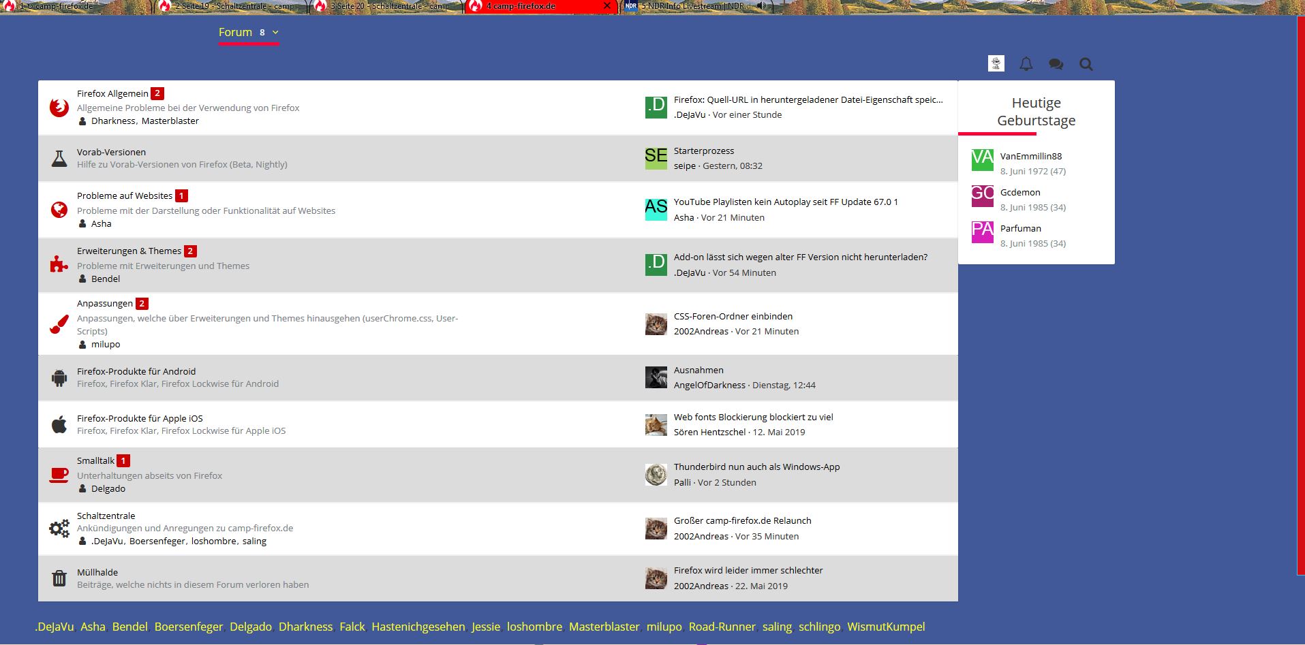The width and height of the screenshot is (1305, 645).
Task: Open Road-Runner in the online users list
Action: 722,627
